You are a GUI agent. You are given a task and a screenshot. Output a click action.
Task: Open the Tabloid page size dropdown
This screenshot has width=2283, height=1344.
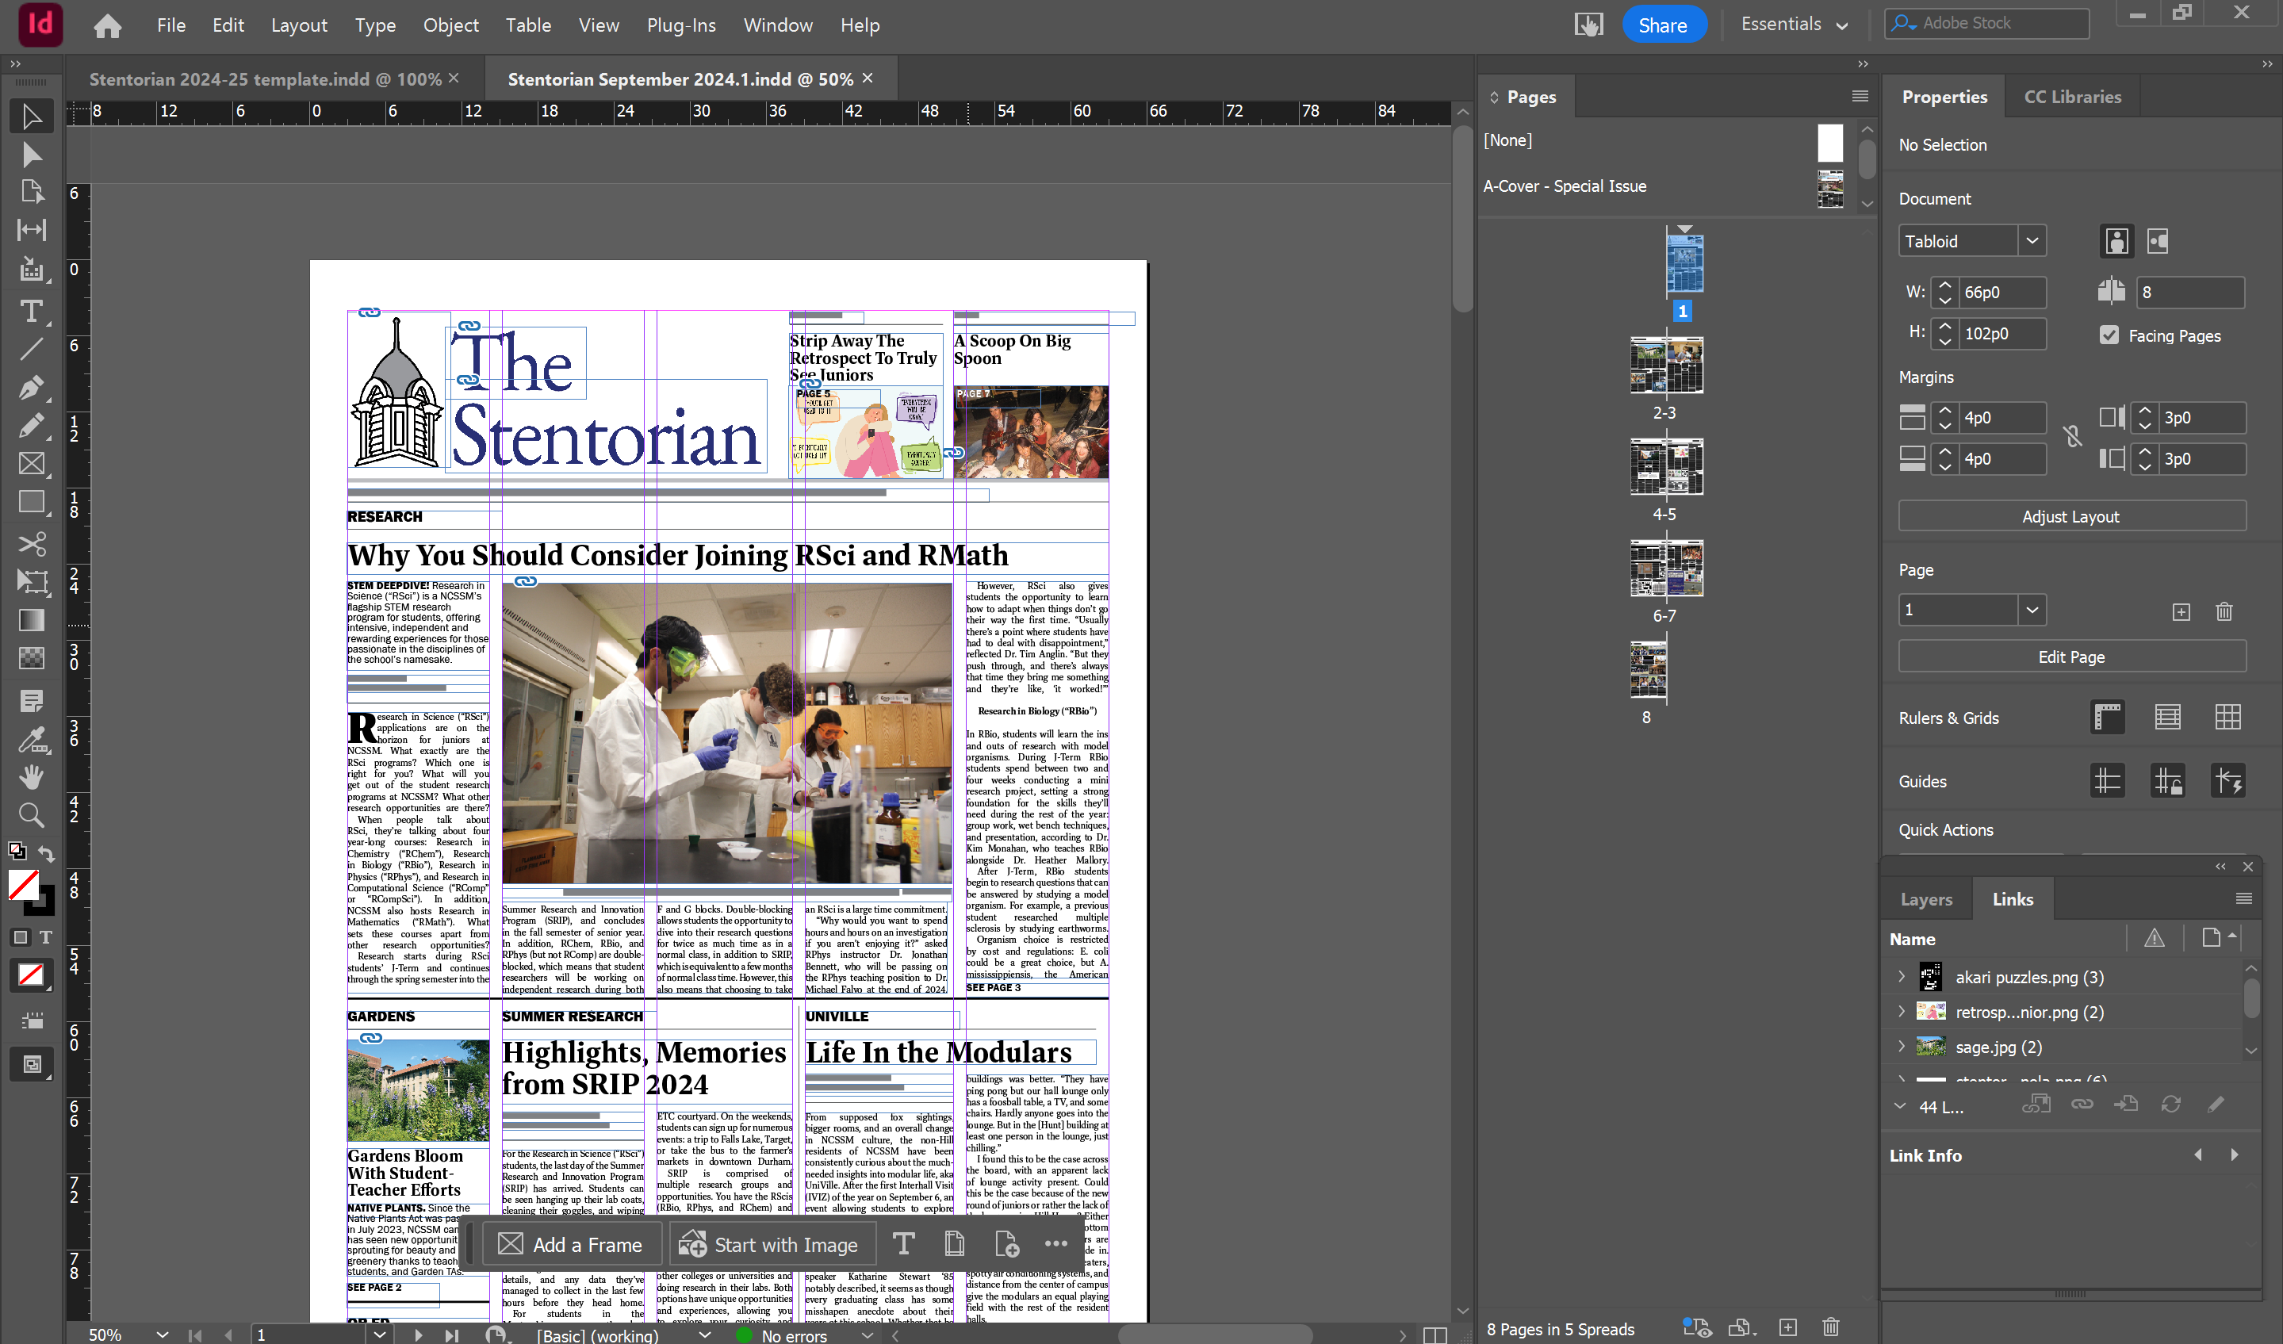pyautogui.click(x=2032, y=241)
